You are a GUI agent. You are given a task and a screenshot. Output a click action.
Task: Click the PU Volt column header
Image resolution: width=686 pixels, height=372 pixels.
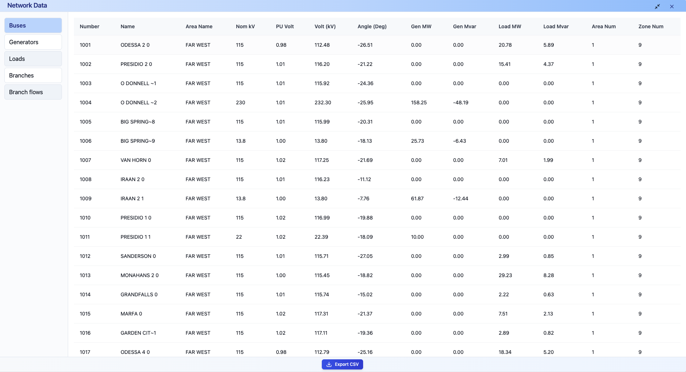coord(285,26)
